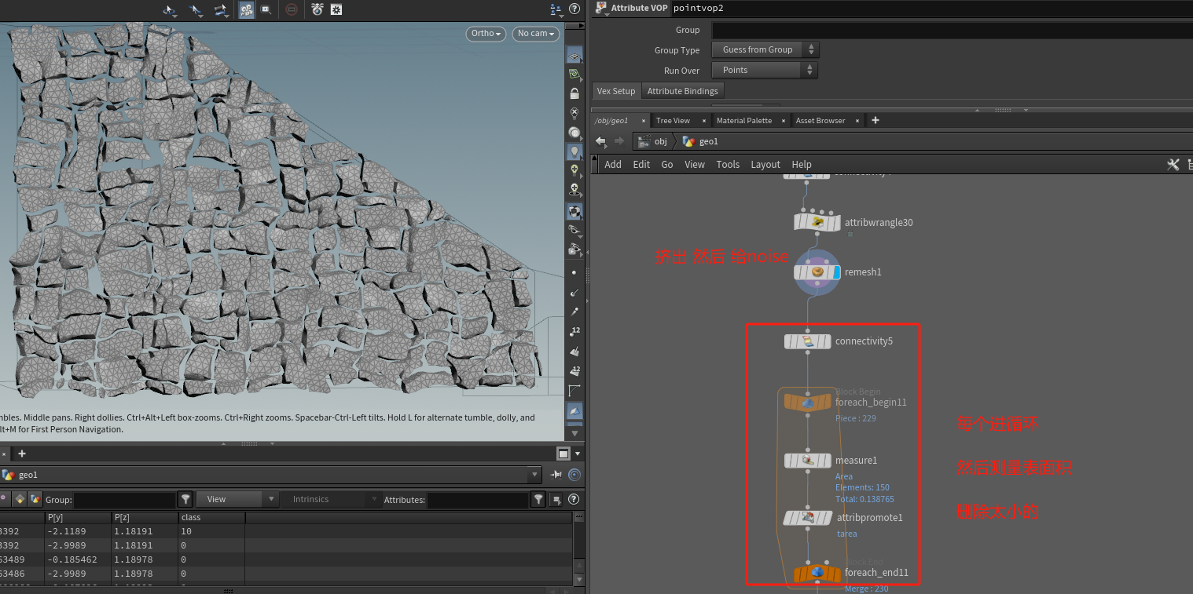Open the Group Type Guess from Group dropdown
The width and height of the screenshot is (1193, 594).
click(x=764, y=49)
